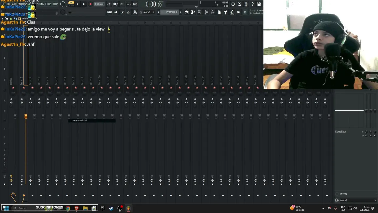Start playback with the play button
This screenshot has height=213, width=378.
pos(78,4)
